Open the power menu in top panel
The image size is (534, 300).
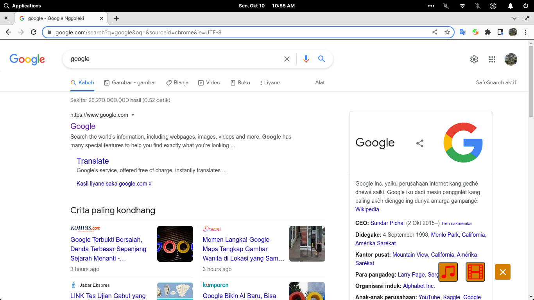[x=526, y=6]
